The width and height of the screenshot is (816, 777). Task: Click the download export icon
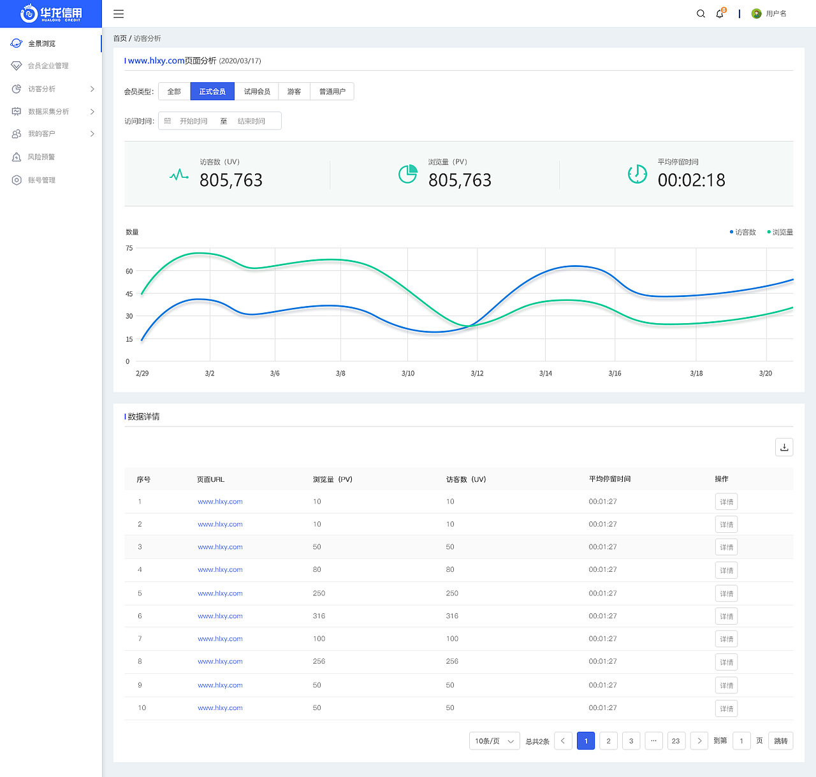pos(784,447)
